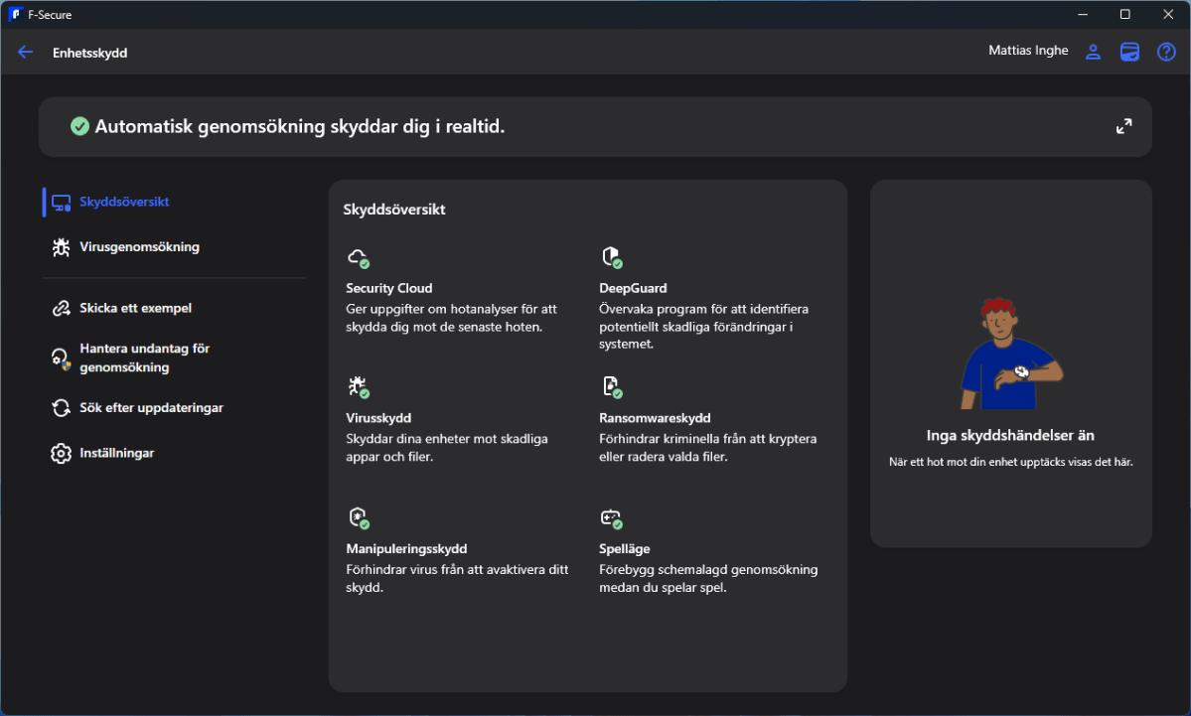Screen dimensions: 1191x716
Task: Check for updates via Sök efter uppdateringar
Action: point(150,407)
